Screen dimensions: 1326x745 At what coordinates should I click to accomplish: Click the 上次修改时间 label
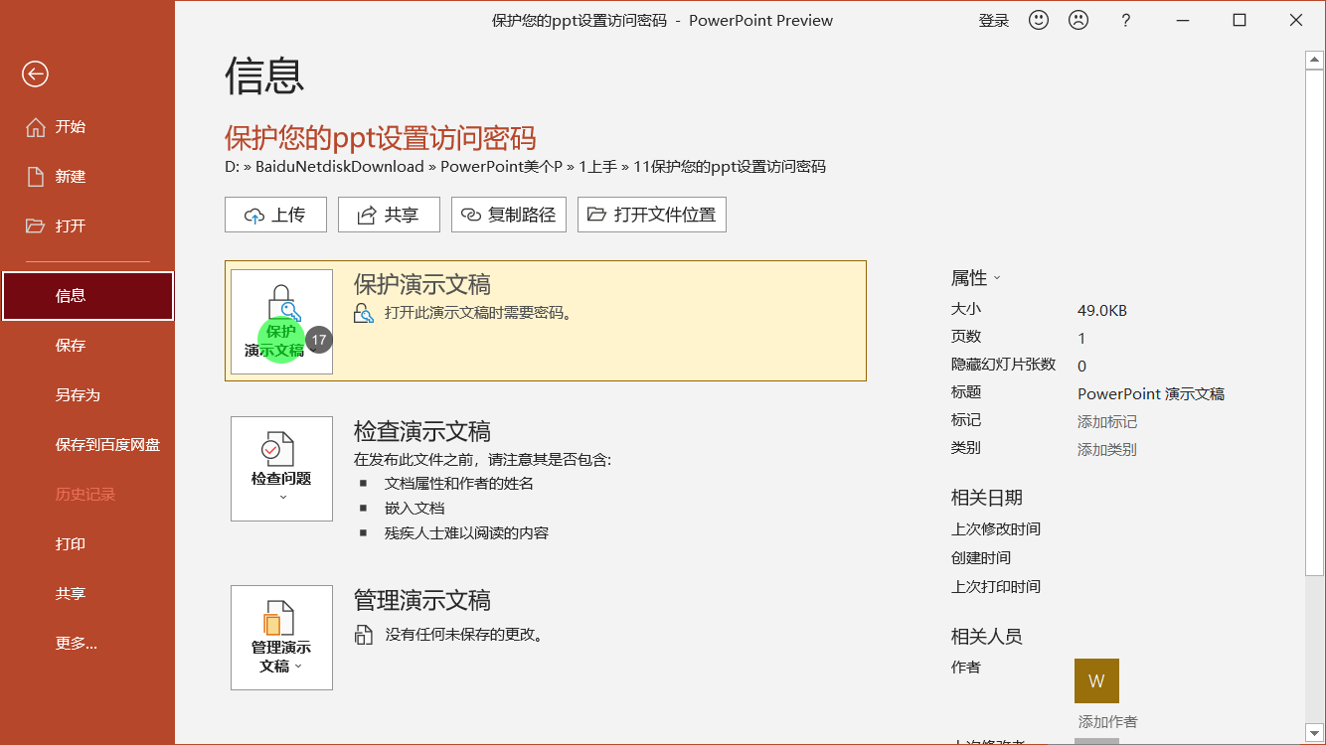click(x=996, y=529)
